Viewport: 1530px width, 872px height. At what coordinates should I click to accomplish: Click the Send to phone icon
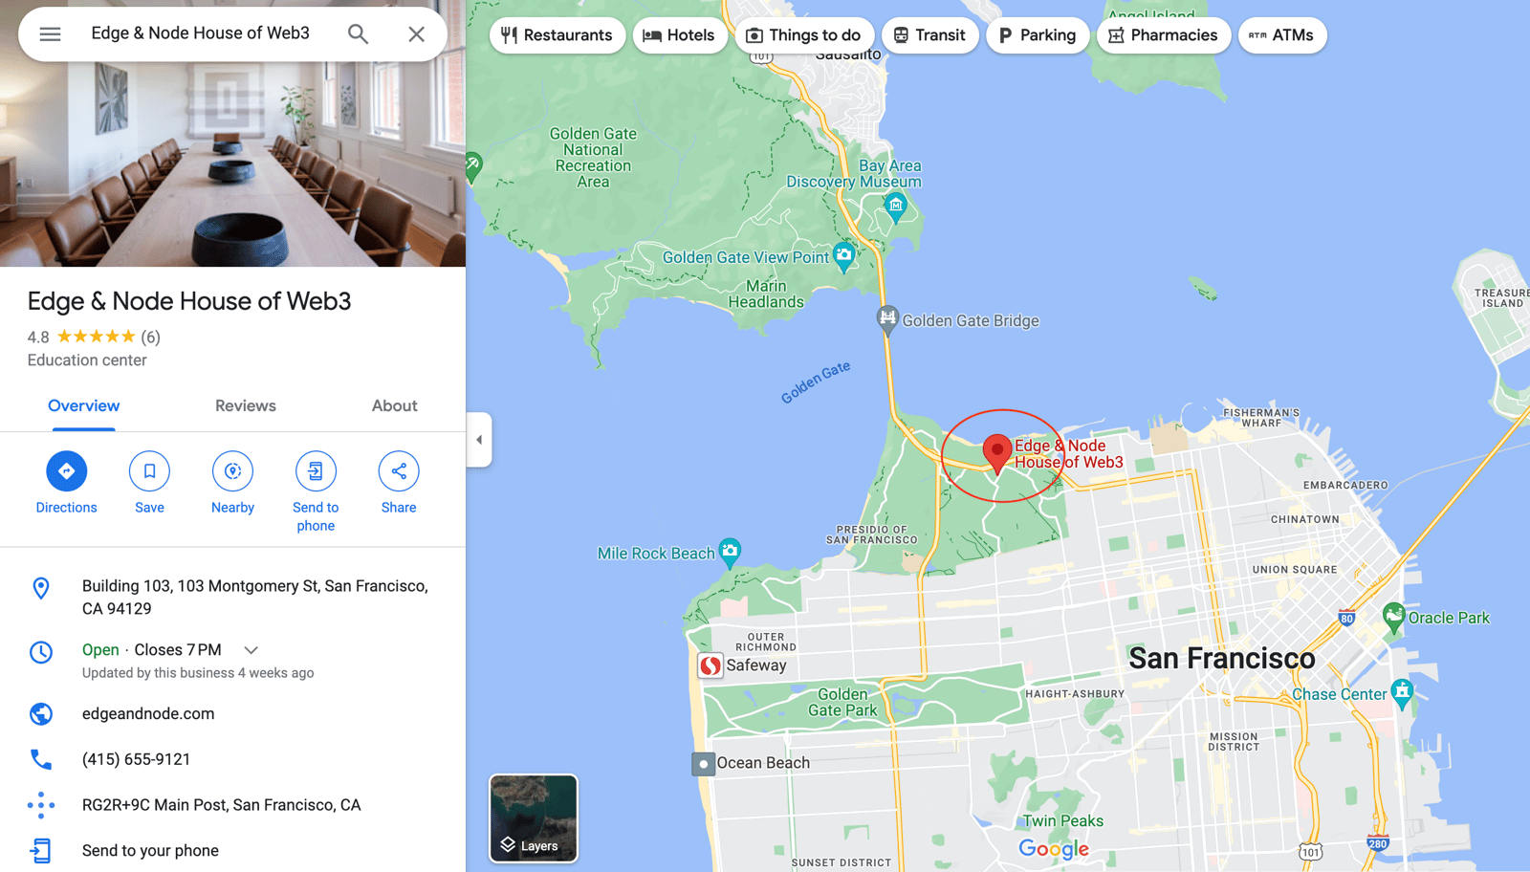pyautogui.click(x=316, y=471)
